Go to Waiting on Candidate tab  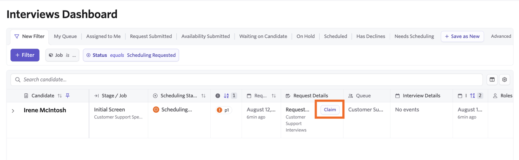(x=263, y=36)
